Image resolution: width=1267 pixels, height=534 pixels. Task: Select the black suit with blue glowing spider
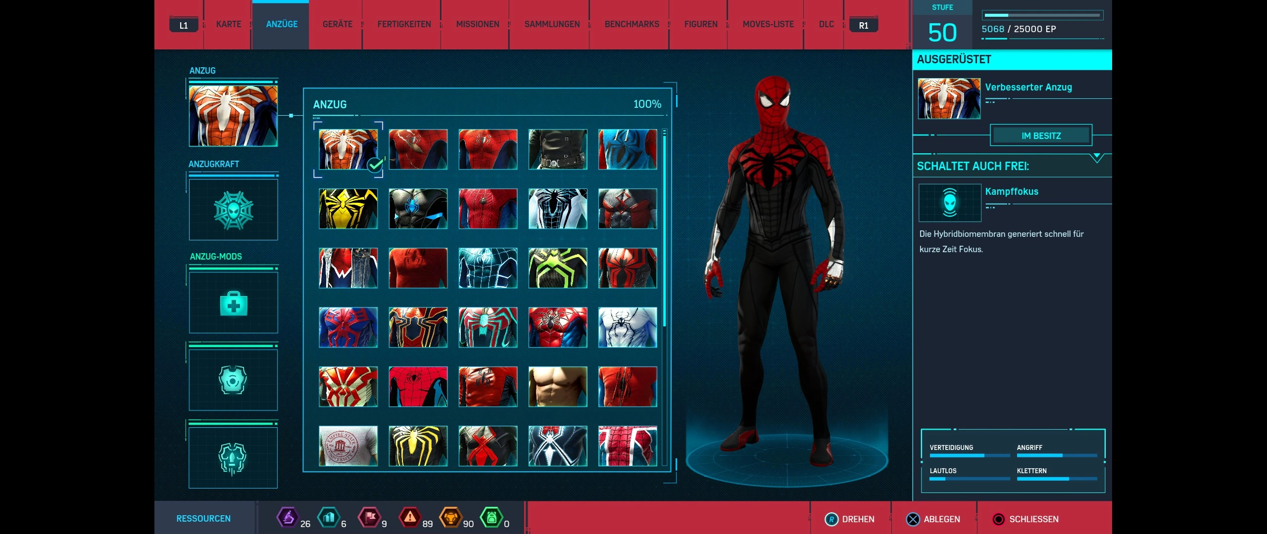point(418,209)
